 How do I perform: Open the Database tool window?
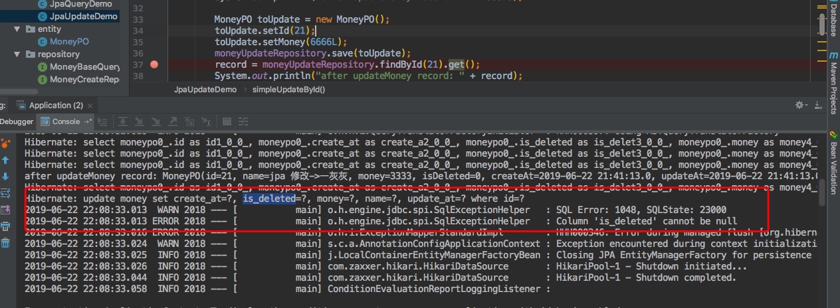(x=833, y=20)
